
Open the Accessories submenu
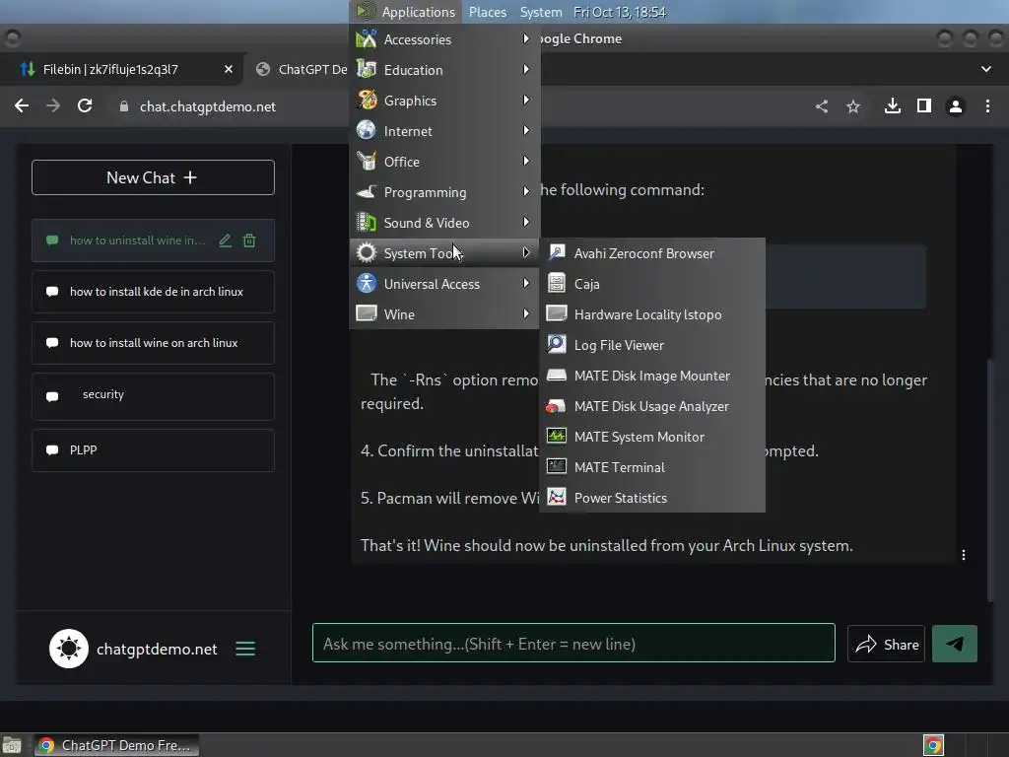click(444, 39)
